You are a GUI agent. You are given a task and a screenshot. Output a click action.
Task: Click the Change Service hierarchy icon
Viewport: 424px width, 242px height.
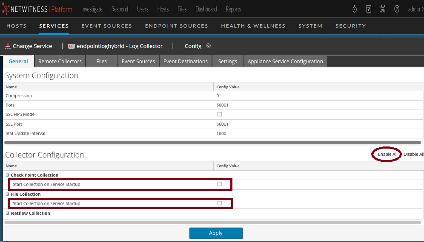[8, 46]
